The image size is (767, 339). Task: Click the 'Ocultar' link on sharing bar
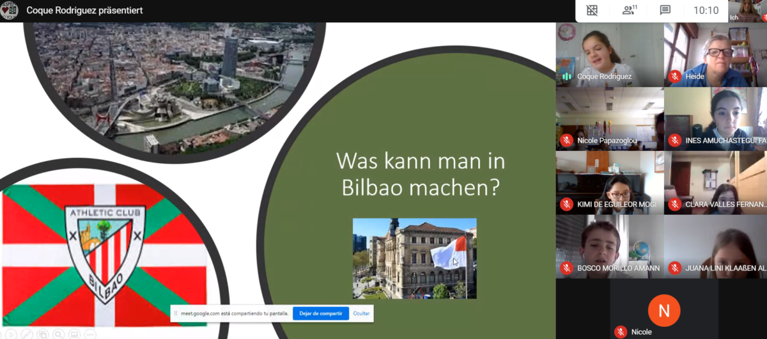[362, 313]
